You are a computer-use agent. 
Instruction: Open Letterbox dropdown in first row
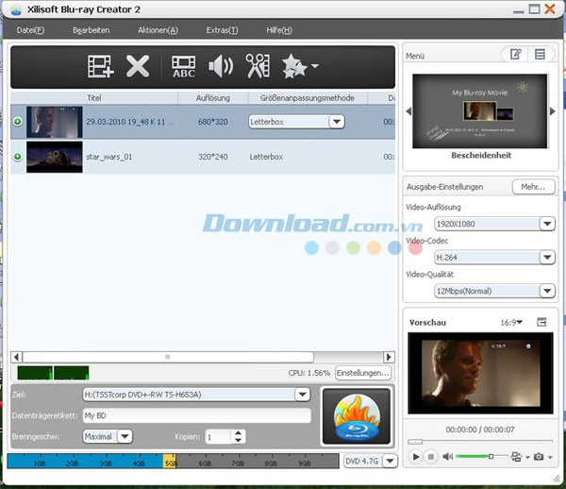pyautogui.click(x=337, y=122)
